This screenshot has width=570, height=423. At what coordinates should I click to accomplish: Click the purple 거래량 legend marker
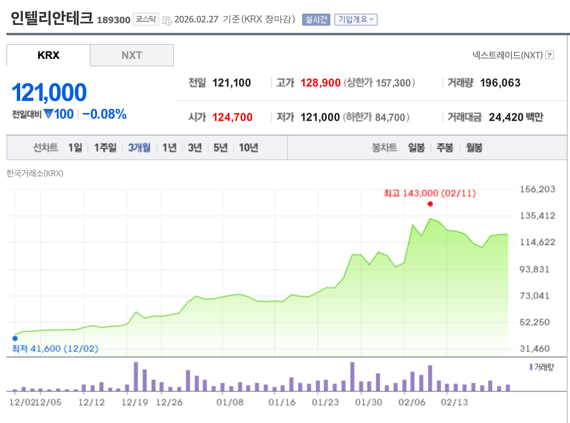coord(531,367)
